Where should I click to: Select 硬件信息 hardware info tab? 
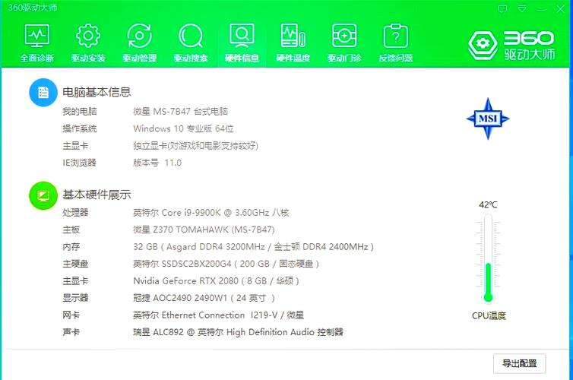(x=242, y=43)
